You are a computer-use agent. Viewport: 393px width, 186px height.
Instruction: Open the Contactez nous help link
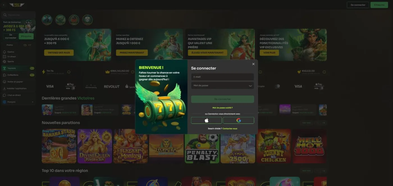coord(230,129)
